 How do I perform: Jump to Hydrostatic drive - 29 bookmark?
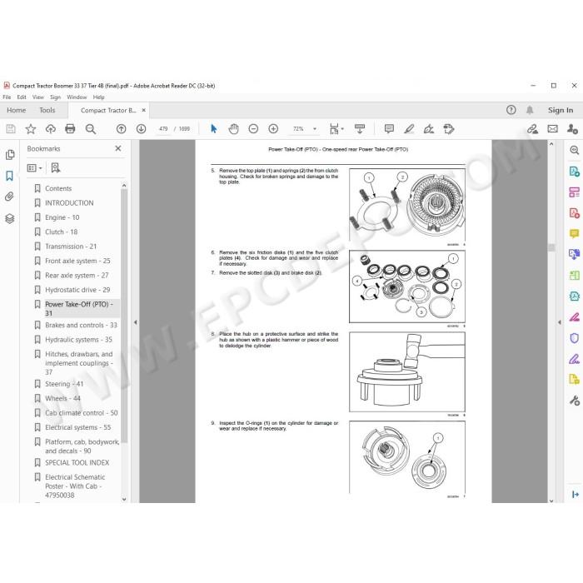coord(77,290)
